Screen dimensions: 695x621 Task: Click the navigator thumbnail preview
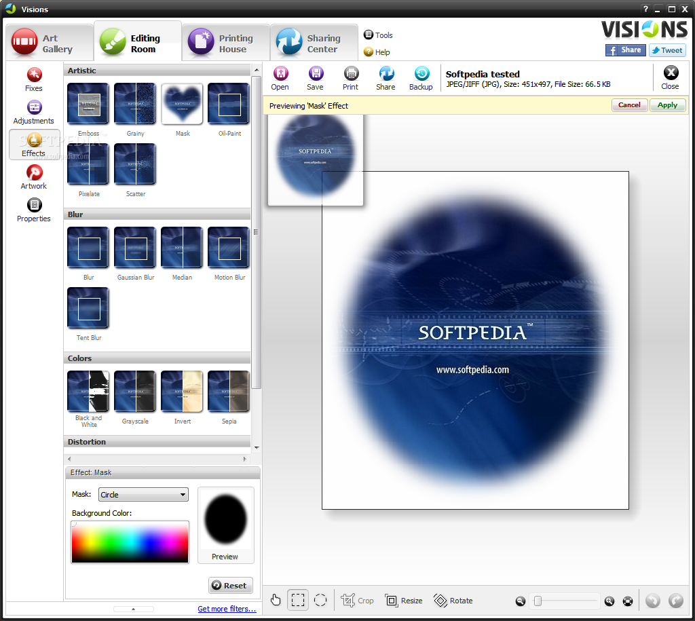316,159
